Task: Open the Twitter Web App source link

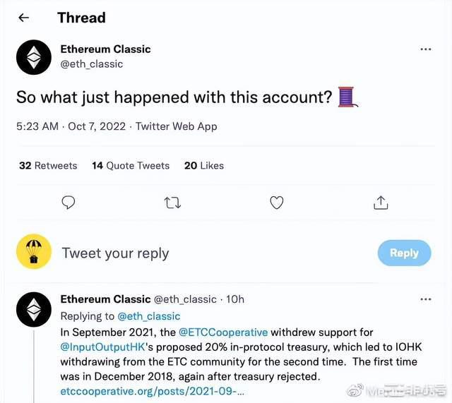Action: tap(177, 126)
